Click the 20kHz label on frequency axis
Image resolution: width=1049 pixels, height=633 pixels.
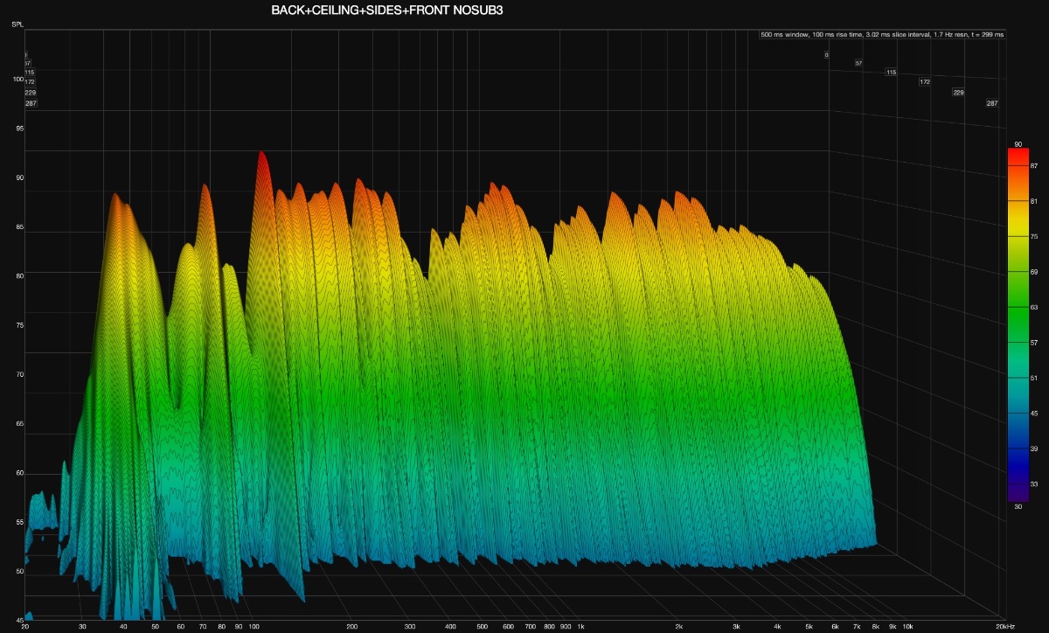[1004, 627]
